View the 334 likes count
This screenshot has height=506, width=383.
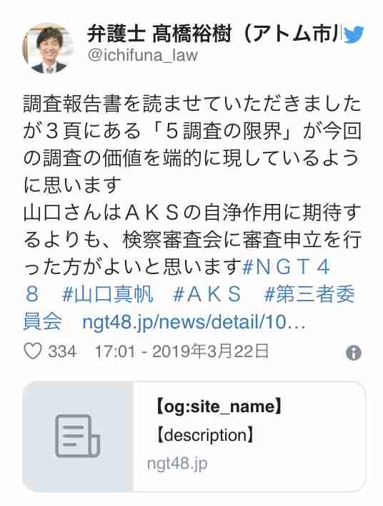tap(62, 351)
